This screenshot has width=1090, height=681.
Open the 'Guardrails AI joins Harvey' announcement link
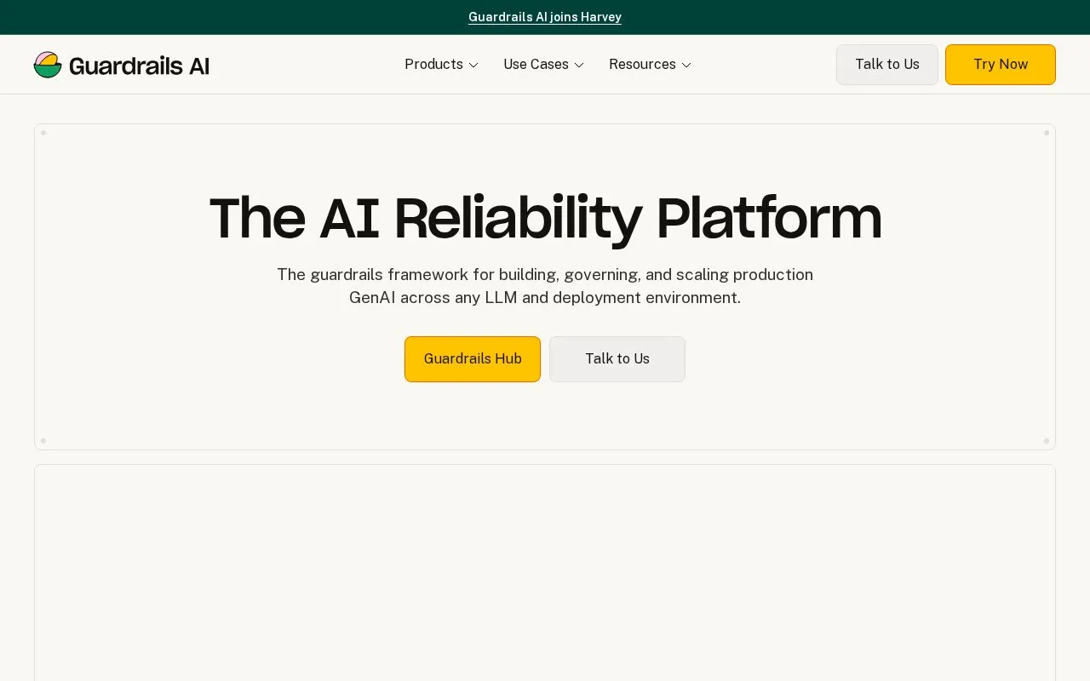pos(545,17)
